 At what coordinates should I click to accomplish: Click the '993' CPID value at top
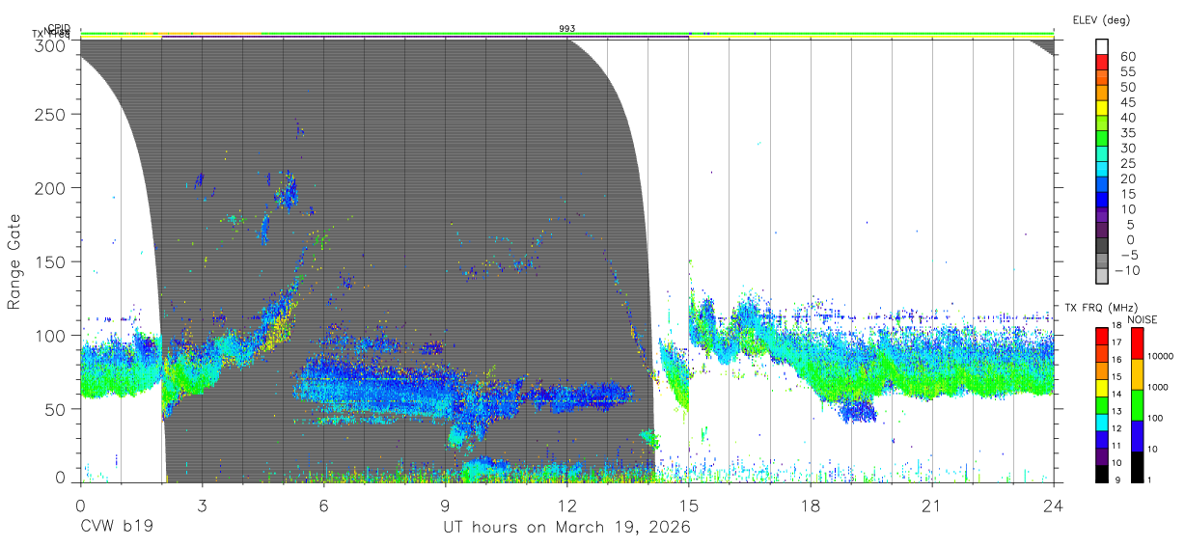tap(567, 29)
